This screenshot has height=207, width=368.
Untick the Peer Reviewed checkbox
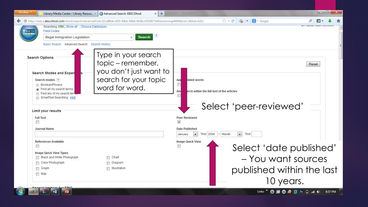pyautogui.click(x=179, y=122)
